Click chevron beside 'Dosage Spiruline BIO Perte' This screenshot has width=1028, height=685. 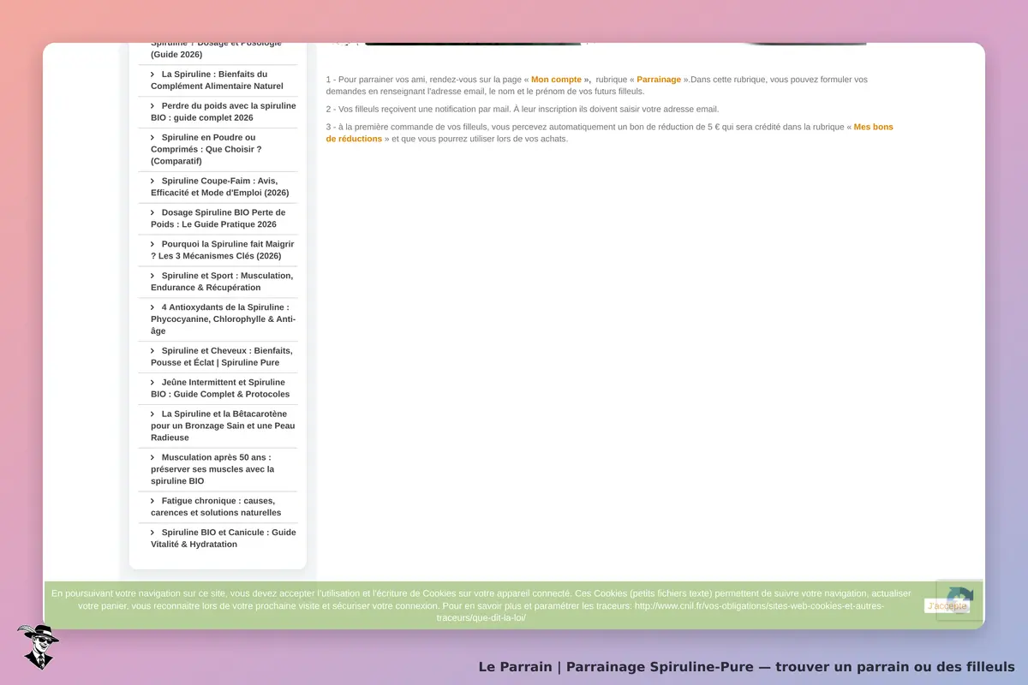click(x=152, y=212)
